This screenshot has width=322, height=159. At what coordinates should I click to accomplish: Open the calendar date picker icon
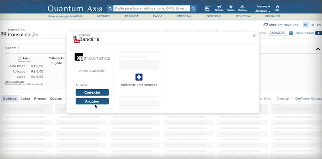(x=291, y=33)
